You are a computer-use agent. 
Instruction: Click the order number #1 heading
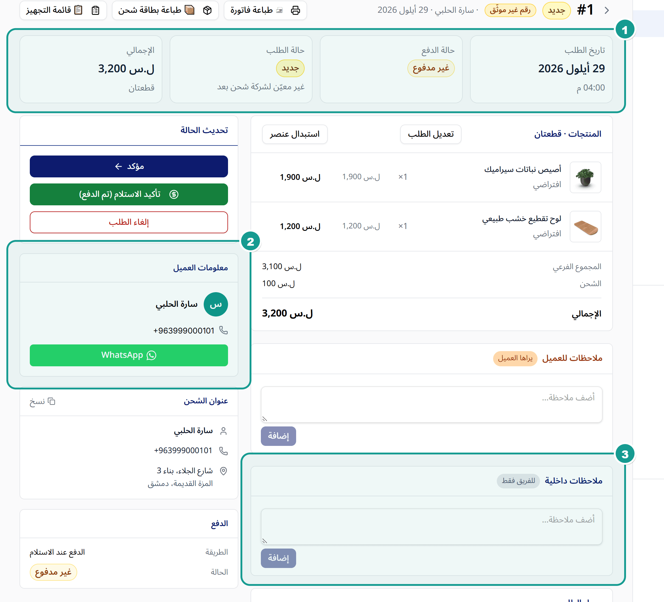585,10
